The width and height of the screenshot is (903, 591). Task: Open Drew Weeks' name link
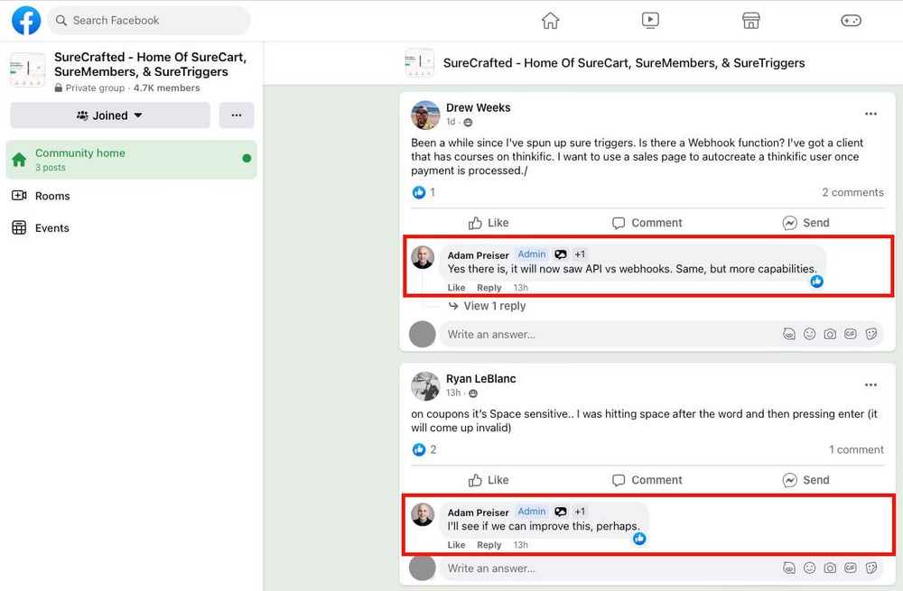tap(478, 107)
